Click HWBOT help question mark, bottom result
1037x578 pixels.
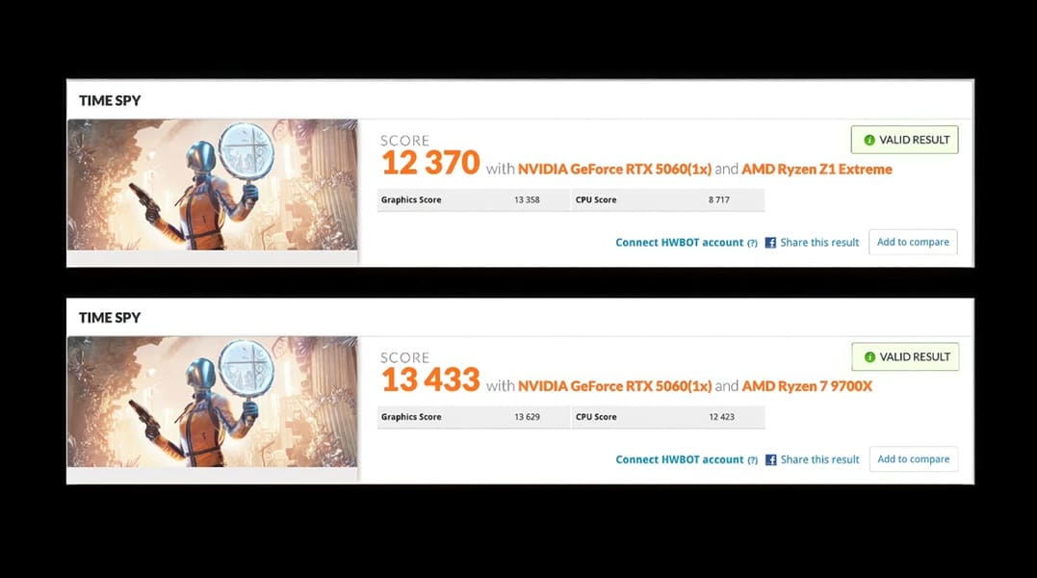pos(753,460)
